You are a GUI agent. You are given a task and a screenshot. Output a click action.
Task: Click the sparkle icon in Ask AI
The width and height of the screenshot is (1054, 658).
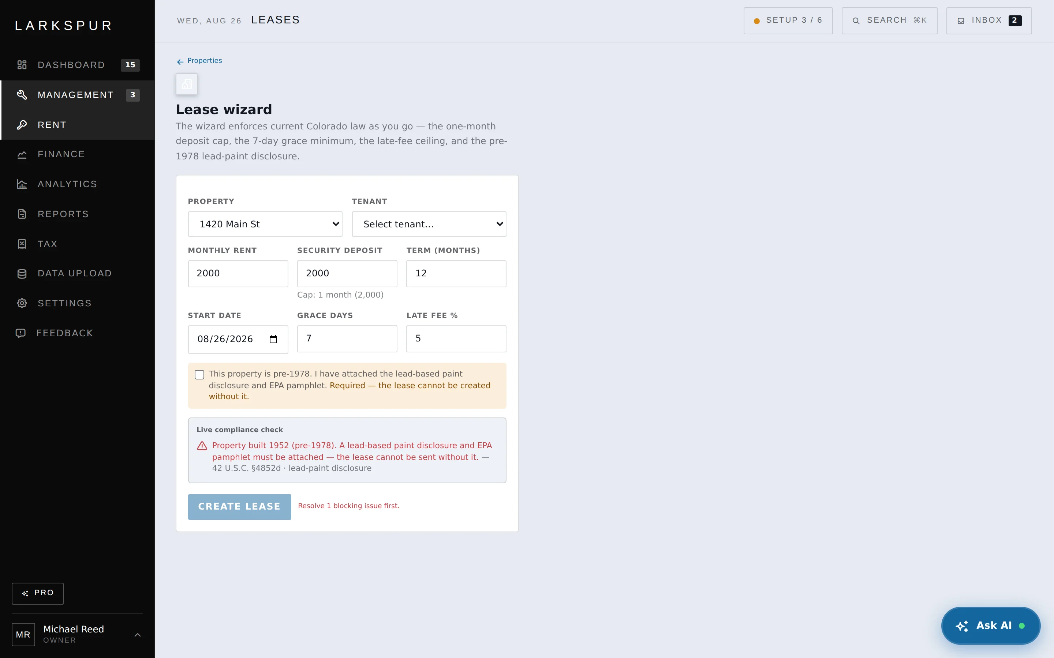(x=962, y=626)
